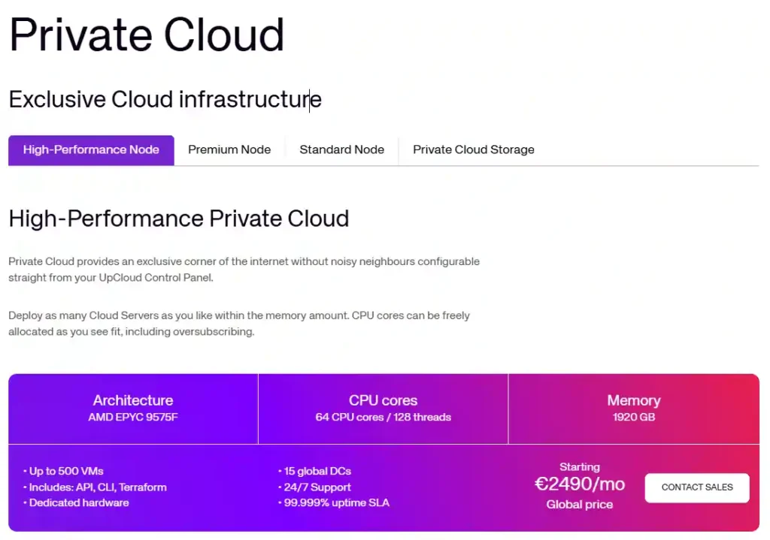Click the Private Cloud page heading
This screenshot has height=540, width=770.
(x=147, y=35)
